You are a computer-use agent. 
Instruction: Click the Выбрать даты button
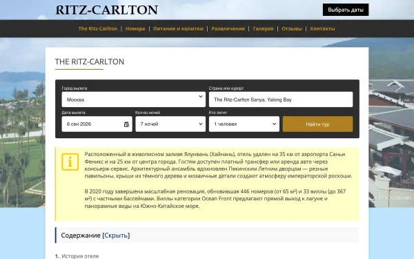346,10
